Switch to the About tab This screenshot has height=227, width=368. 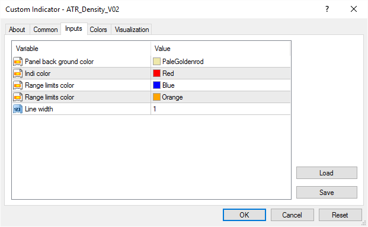click(x=17, y=30)
